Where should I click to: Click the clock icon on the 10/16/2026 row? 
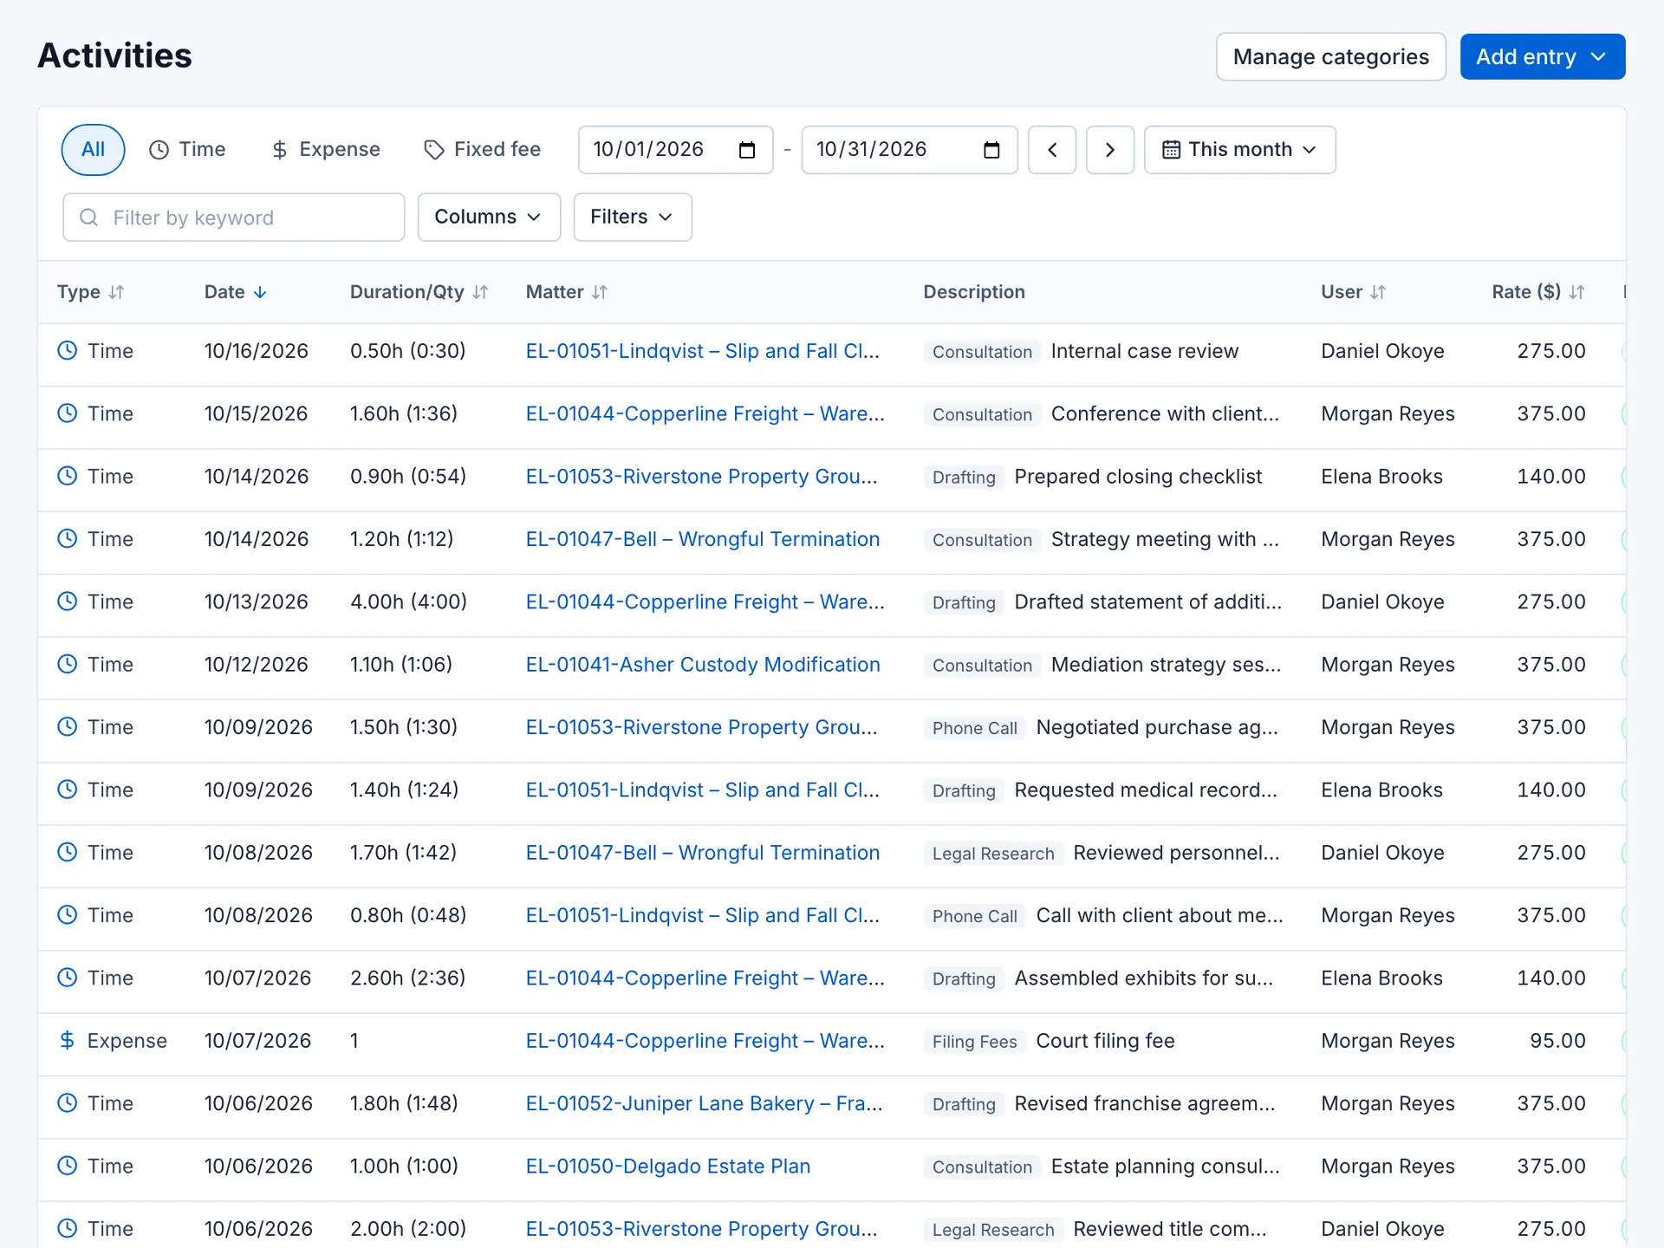tap(68, 350)
